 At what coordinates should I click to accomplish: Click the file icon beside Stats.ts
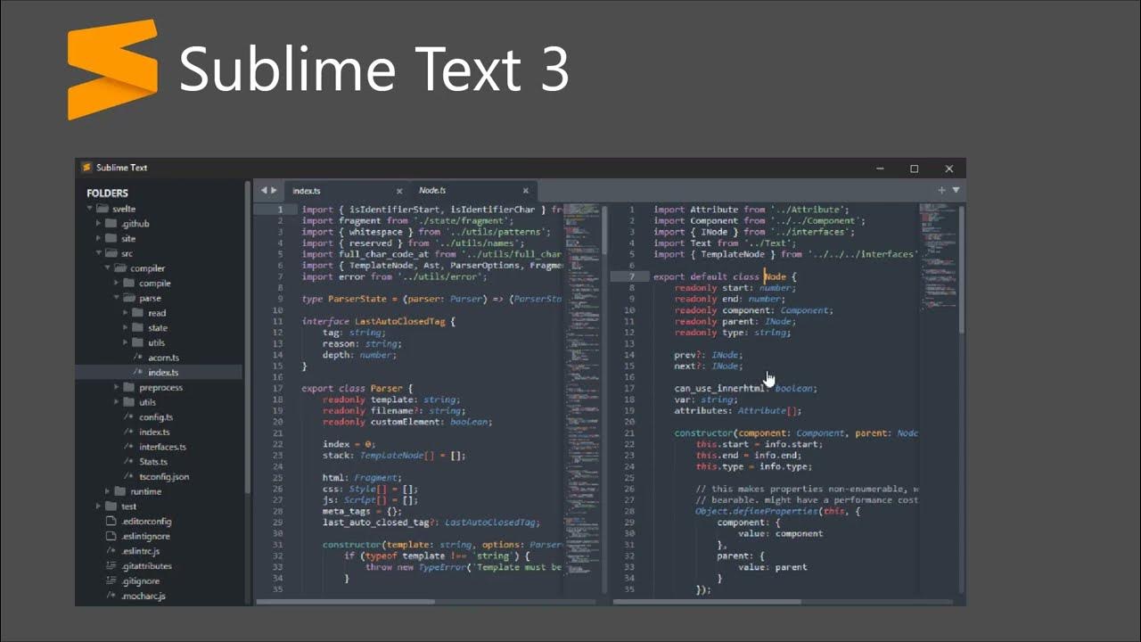tap(128, 462)
